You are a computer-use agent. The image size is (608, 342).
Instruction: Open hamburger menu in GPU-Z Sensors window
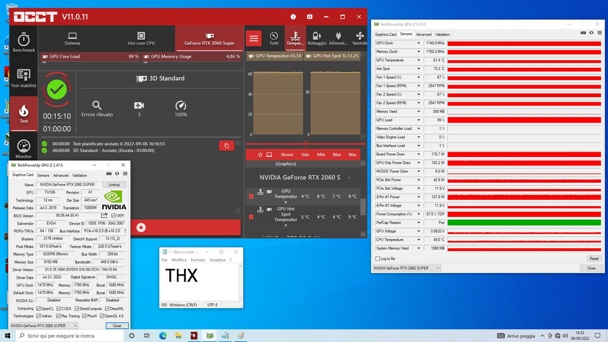598,33
